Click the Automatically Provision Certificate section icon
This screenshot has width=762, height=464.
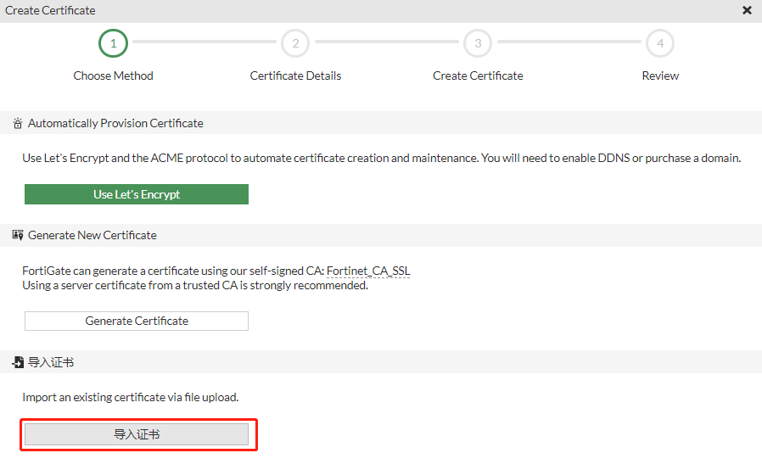tap(18, 124)
